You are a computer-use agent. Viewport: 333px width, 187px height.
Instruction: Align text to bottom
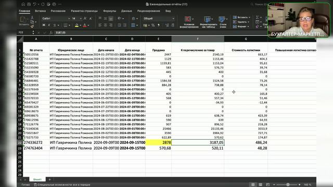pyautogui.click(x=111, y=19)
